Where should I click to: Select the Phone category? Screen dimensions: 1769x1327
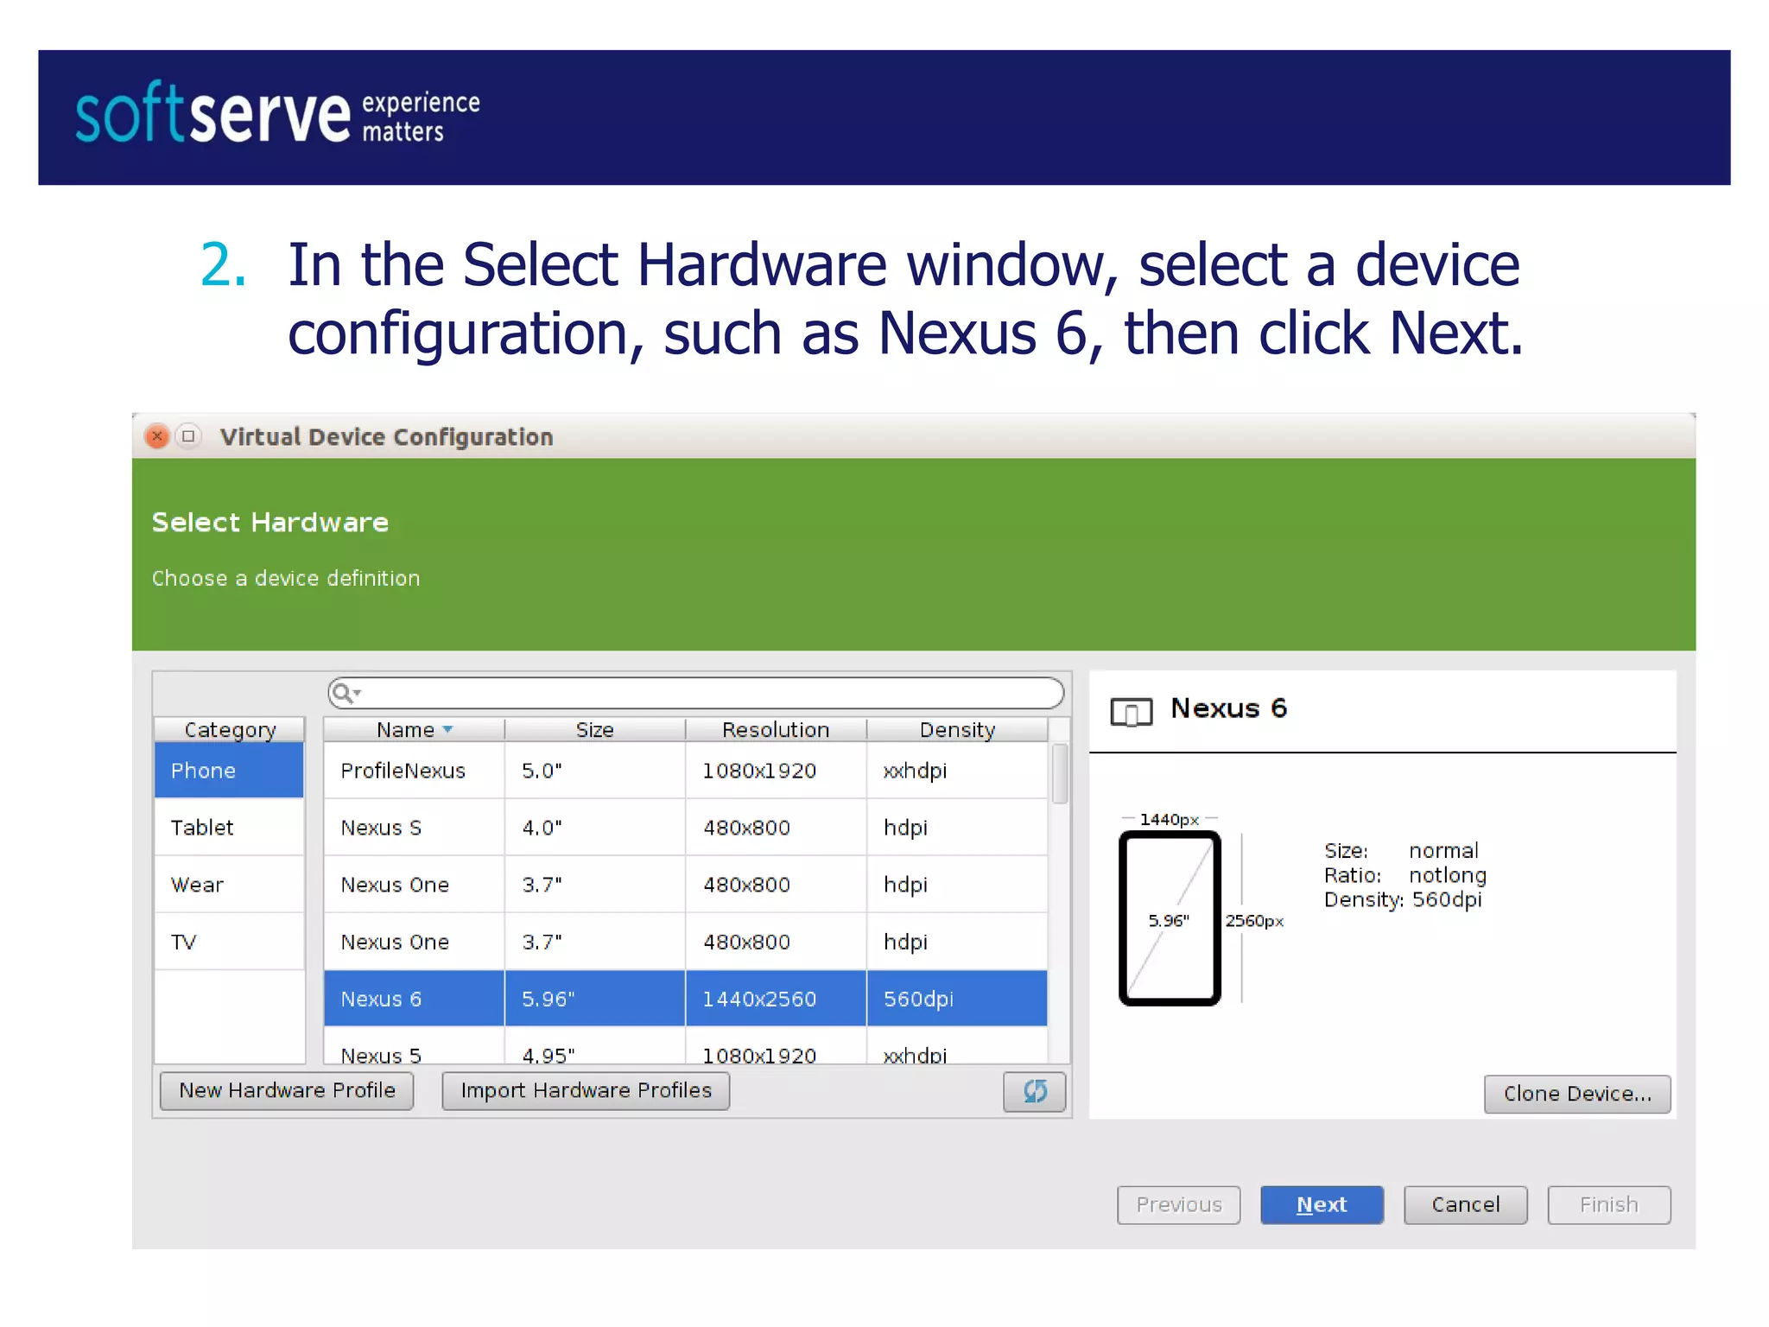[x=229, y=770]
